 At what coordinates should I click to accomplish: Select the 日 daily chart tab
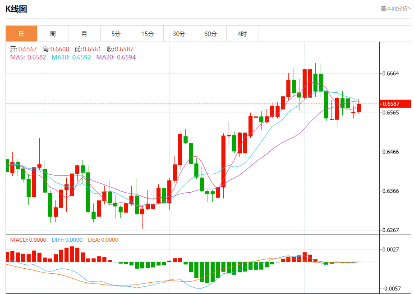(21, 34)
